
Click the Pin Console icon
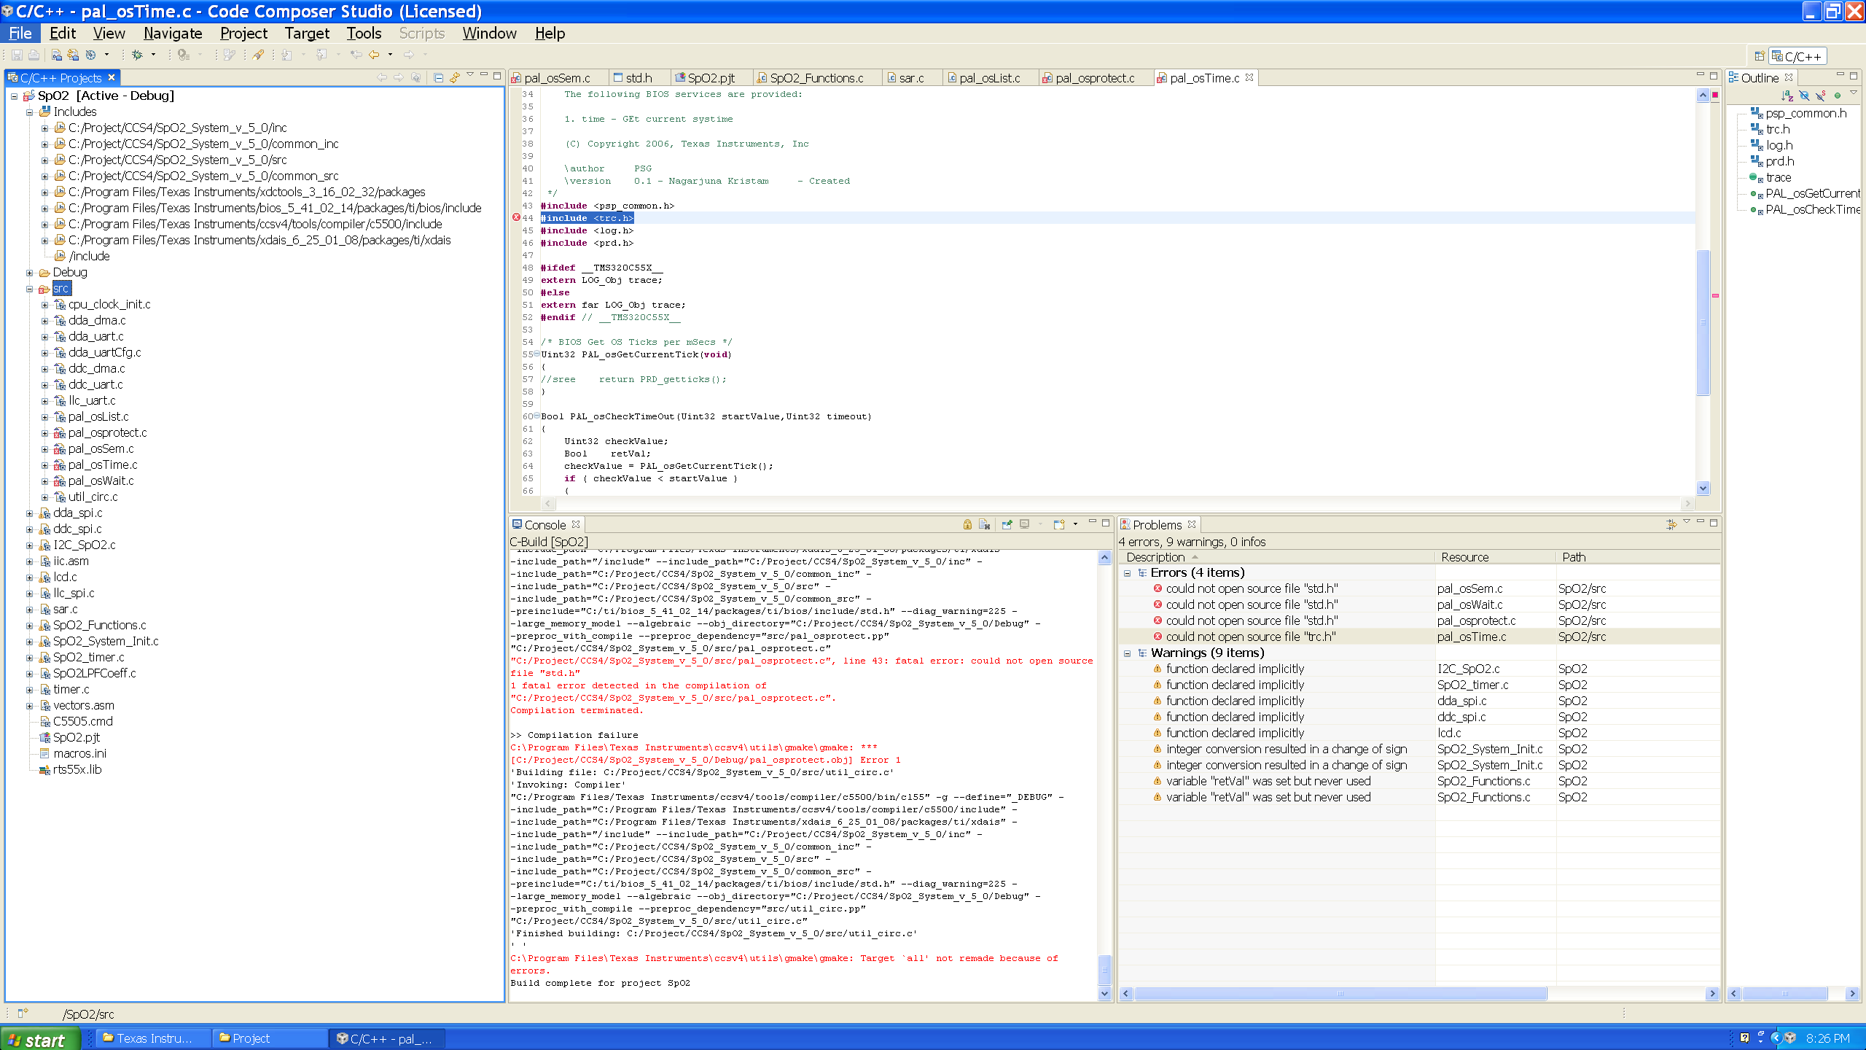1007,524
